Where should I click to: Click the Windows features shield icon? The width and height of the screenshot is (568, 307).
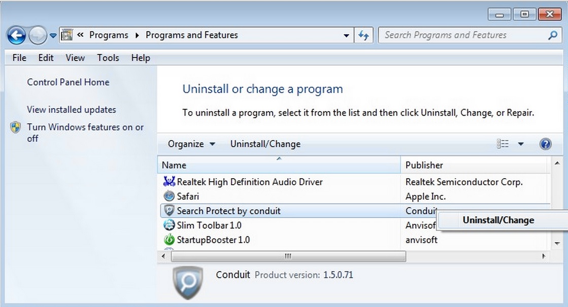(x=16, y=127)
